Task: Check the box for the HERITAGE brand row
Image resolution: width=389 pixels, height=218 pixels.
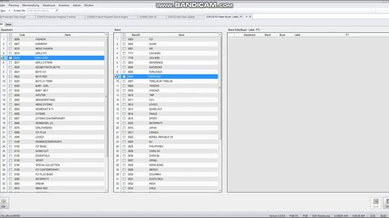Action: point(124,77)
